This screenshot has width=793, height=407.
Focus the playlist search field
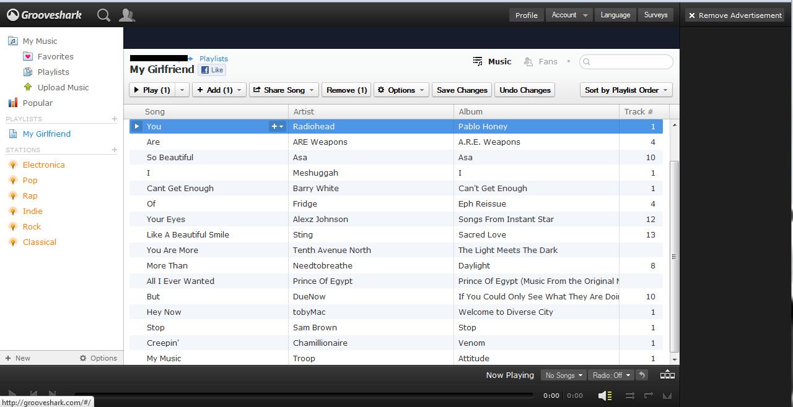[626, 62]
